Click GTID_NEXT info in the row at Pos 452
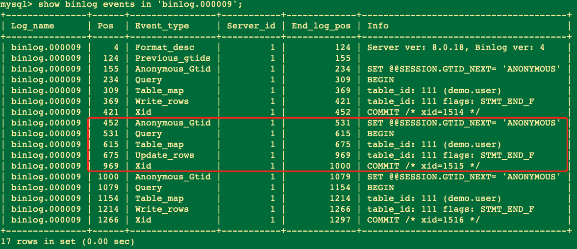577x249 pixels. (464, 123)
